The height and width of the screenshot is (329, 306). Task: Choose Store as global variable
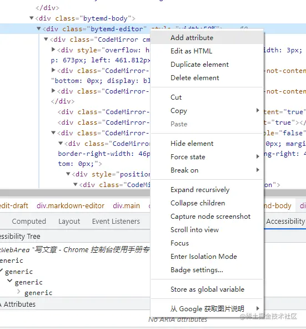point(207,289)
